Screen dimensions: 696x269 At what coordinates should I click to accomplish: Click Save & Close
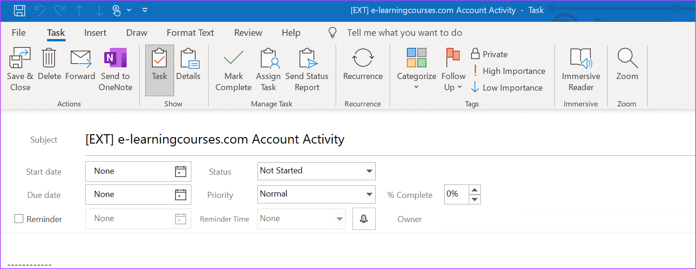[20, 70]
